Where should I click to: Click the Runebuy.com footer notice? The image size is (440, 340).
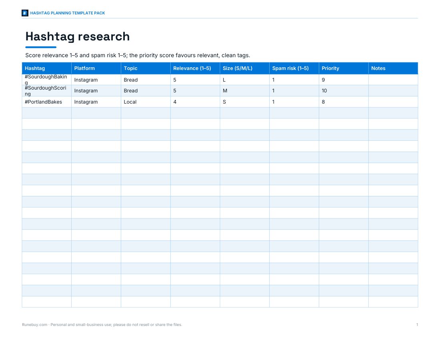click(102, 324)
